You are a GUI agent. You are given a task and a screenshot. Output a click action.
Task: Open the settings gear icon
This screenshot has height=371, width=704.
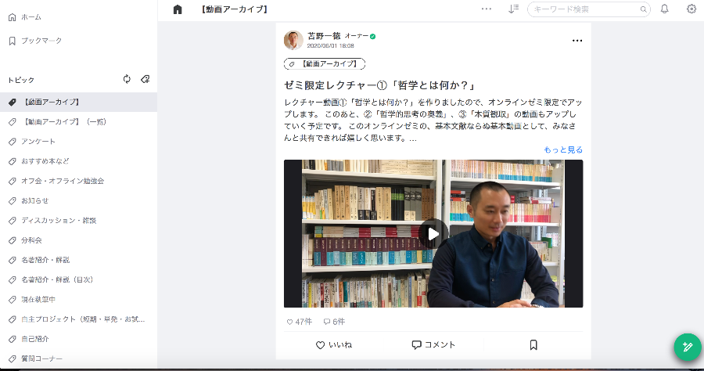[x=691, y=9]
